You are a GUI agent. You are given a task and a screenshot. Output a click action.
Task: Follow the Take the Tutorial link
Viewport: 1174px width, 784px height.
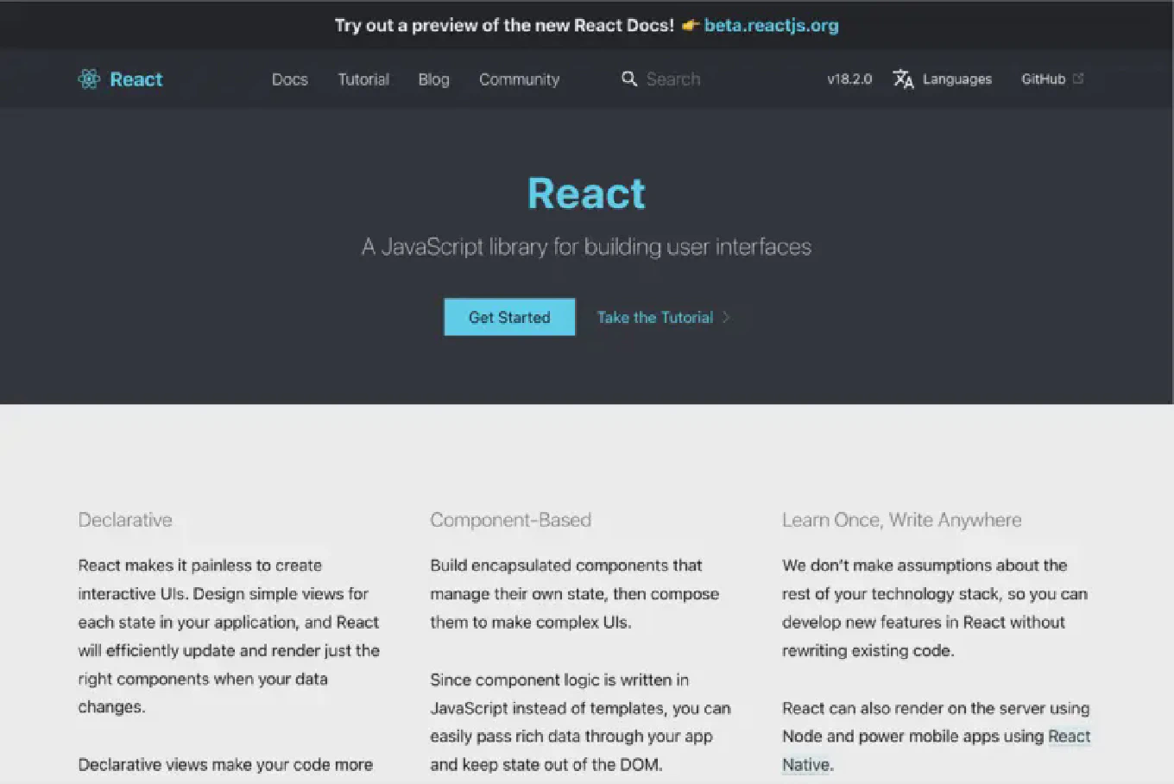pos(655,318)
